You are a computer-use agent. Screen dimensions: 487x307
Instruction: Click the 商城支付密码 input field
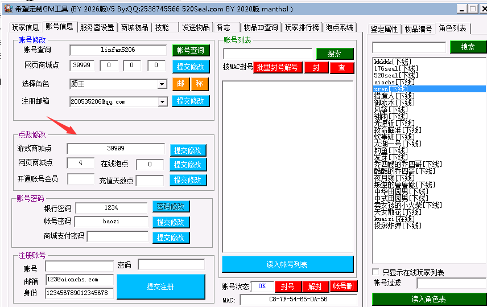(x=118, y=237)
